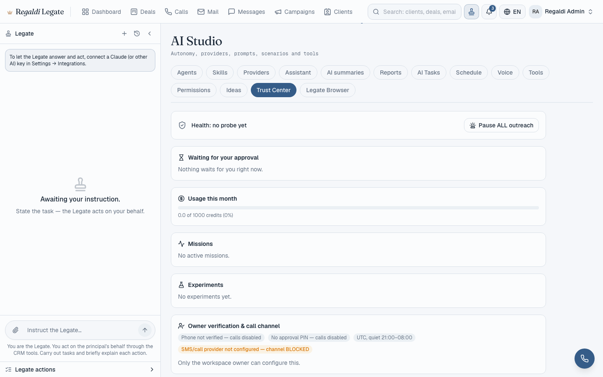This screenshot has width=603, height=377.
Task: Click the search magnifier icon
Action: 376,12
